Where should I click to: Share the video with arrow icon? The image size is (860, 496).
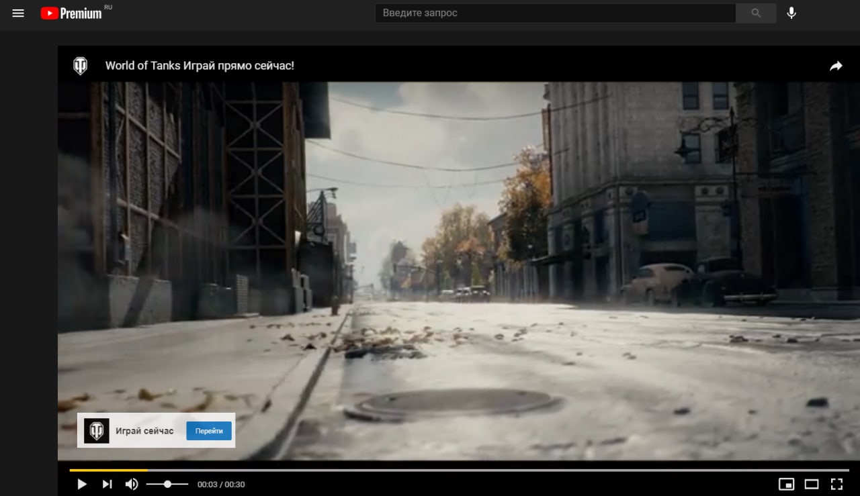(836, 66)
